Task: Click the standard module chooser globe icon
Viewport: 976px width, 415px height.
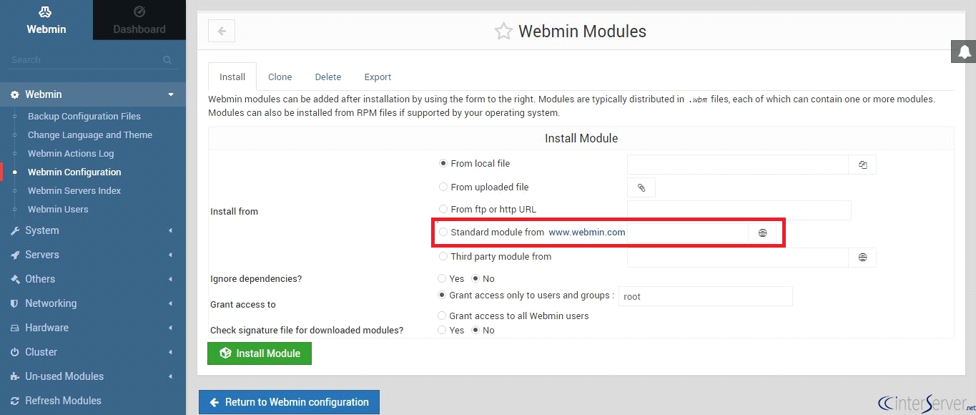Action: (x=762, y=233)
